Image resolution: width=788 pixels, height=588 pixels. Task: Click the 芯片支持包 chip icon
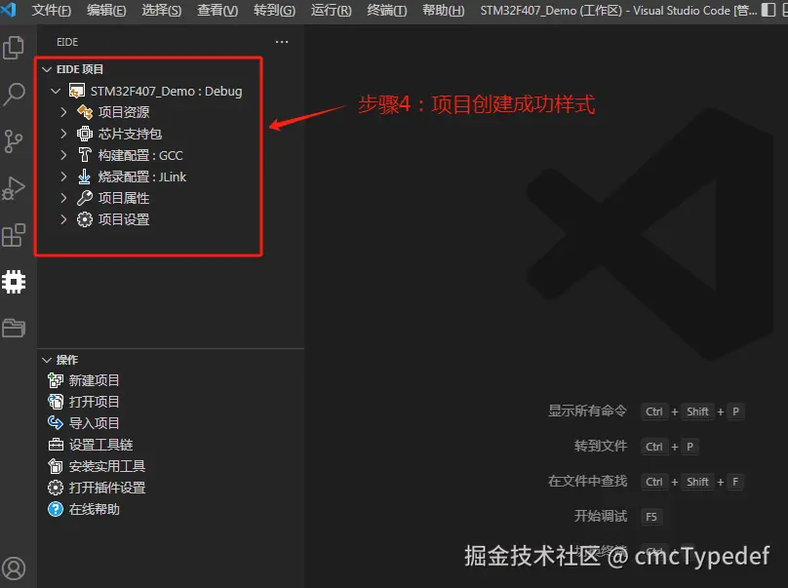(x=85, y=134)
